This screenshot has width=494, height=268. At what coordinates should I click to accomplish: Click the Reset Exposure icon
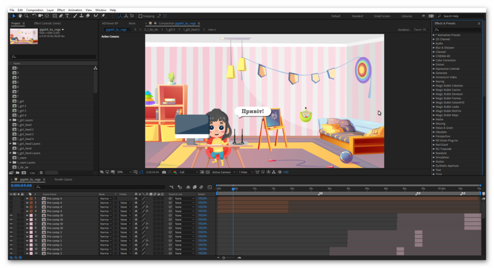pyautogui.click(x=280, y=172)
